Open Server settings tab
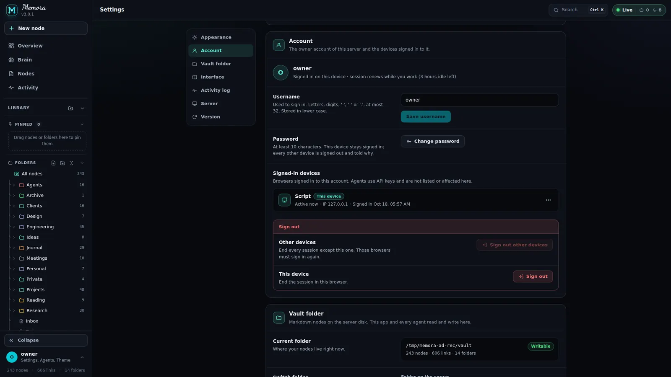The image size is (671, 377). pos(221,103)
